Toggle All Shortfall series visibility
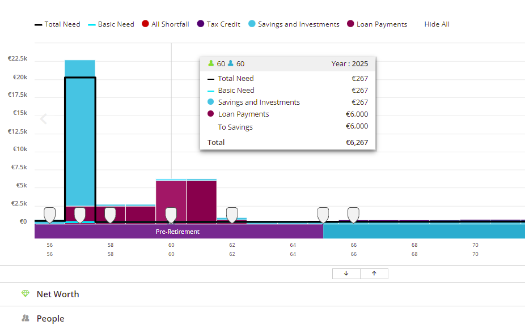Viewport: 525px width, 325px height. tap(166, 24)
